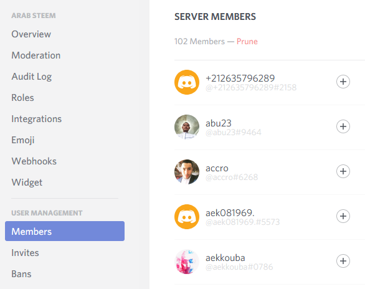Image resolution: width=365 pixels, height=289 pixels.
Task: Click the tag @+212635796289#2158
Action: (251, 87)
